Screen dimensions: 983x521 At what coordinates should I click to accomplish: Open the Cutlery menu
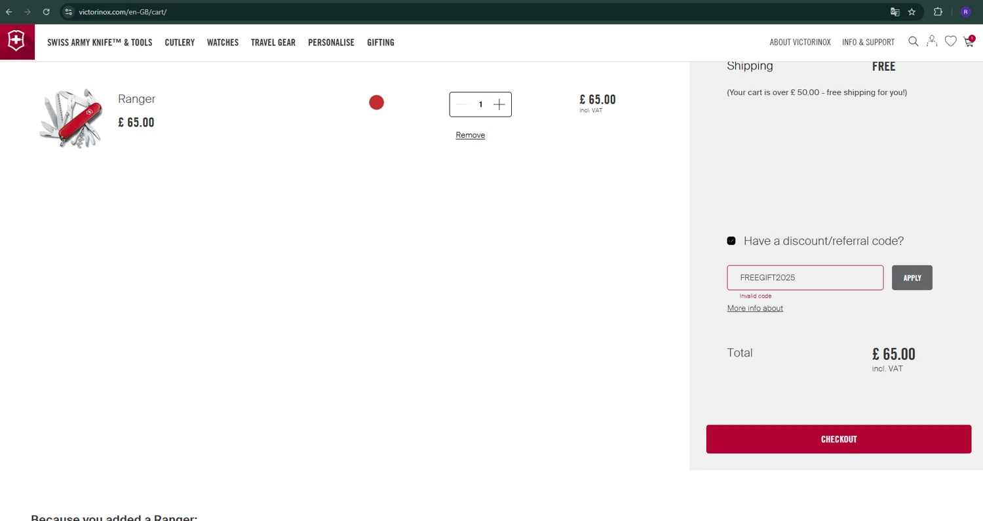pos(180,42)
